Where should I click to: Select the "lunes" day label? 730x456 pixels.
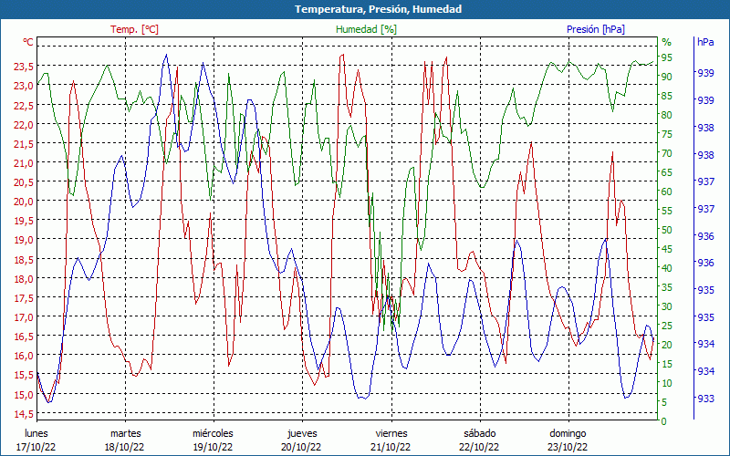[x=36, y=434]
